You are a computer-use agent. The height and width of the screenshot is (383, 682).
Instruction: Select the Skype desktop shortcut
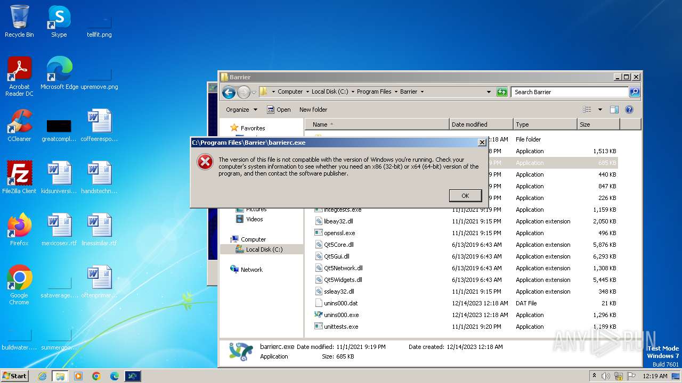(59, 22)
